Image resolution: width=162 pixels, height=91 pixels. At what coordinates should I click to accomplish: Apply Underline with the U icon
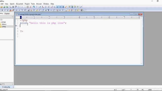click(x=8, y=10)
